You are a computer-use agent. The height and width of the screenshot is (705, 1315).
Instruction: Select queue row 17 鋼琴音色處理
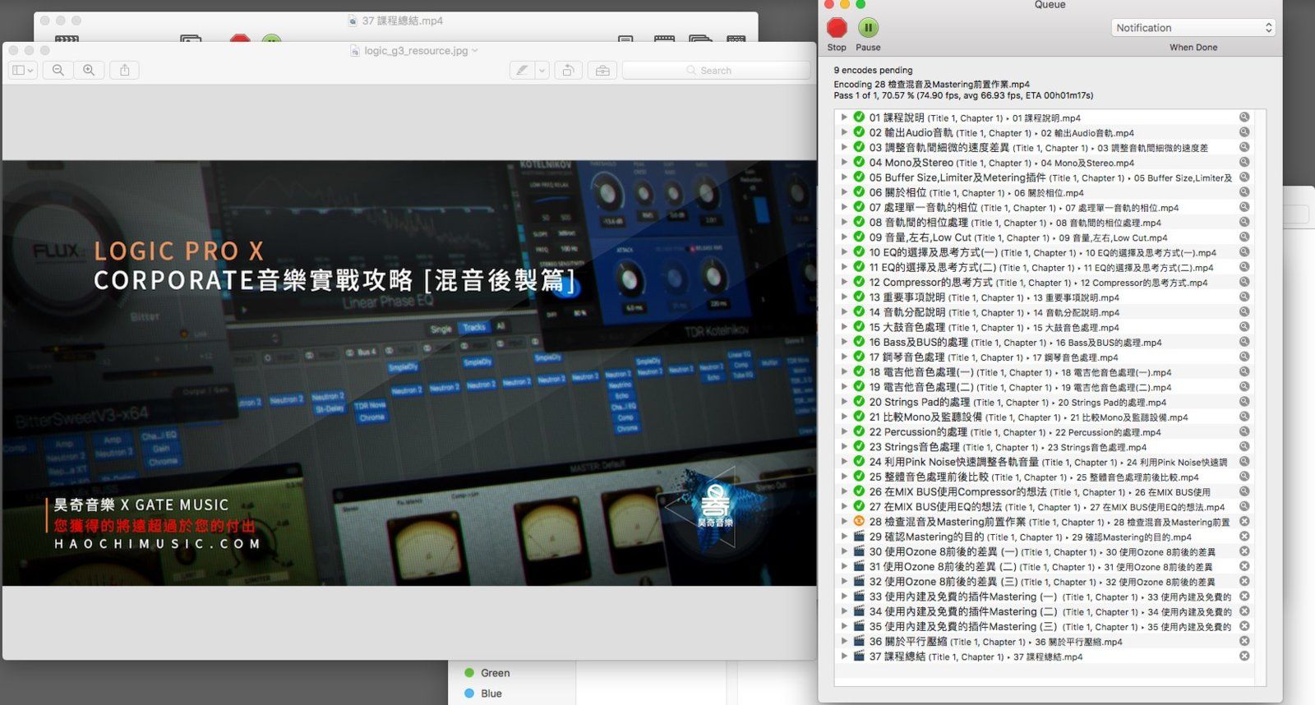(1045, 357)
